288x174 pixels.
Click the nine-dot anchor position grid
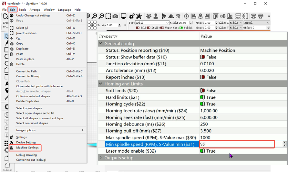coord(92,25)
